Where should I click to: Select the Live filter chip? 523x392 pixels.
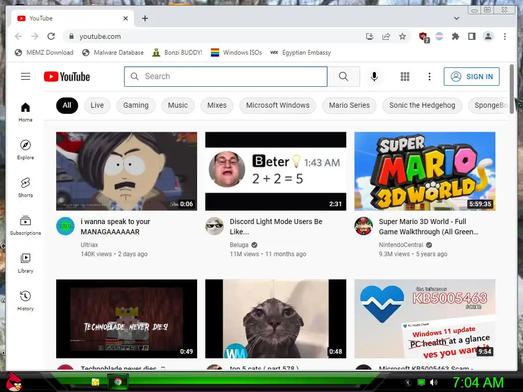(97, 105)
